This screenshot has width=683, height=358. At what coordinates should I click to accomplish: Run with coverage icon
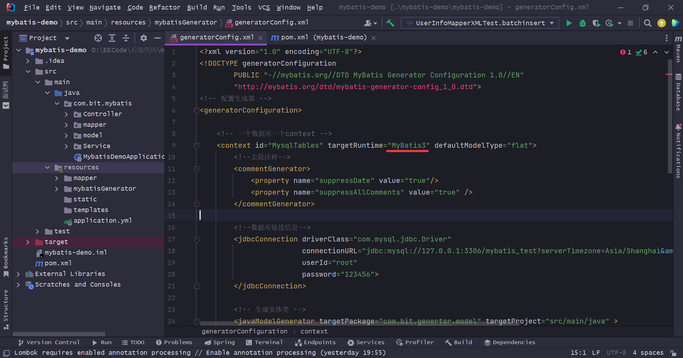(596, 23)
